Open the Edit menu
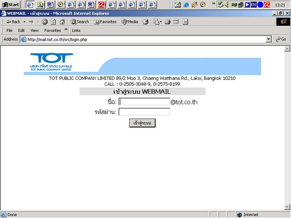 tap(21, 30)
